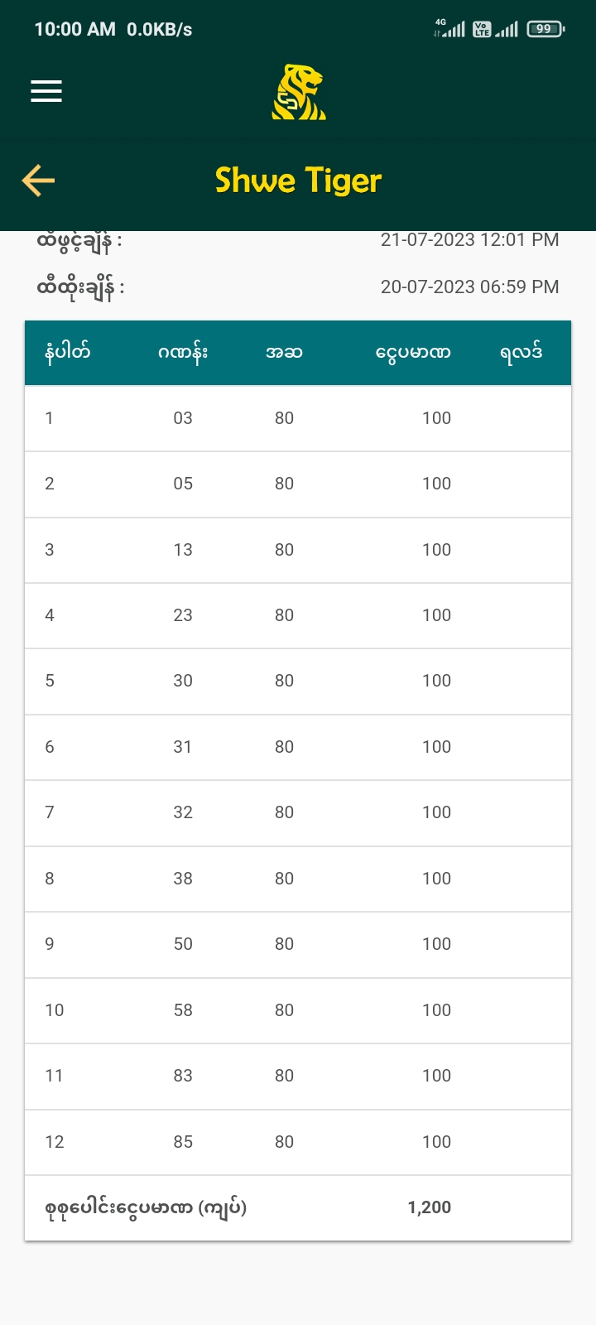Select the ဂဏန်း column header
596x1325 pixels.
pos(183,353)
